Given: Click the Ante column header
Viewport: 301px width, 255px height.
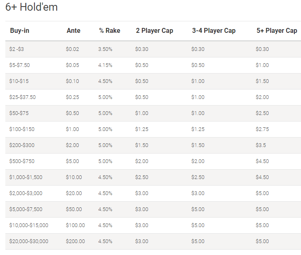Looking at the screenshot, I should coord(73,30).
